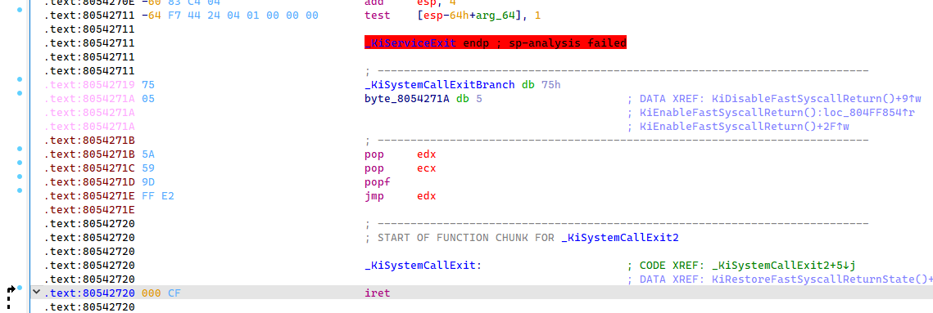Click opcode bytes FF E2

[x=159, y=196]
